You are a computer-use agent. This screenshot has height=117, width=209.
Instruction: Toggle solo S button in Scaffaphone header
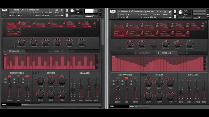coord(175,12)
